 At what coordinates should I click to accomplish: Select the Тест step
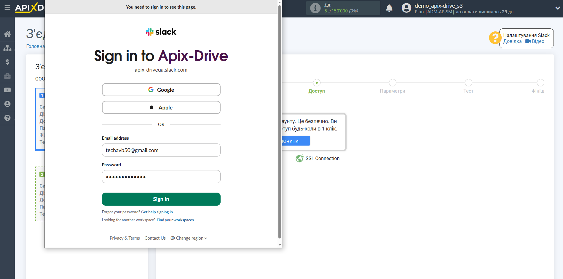(468, 86)
